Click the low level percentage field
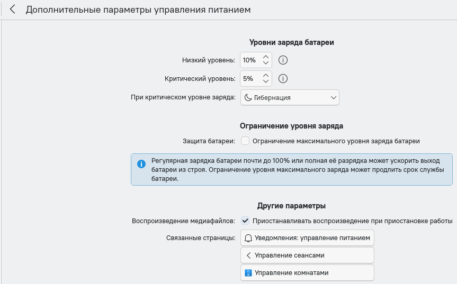This screenshot has height=284, width=457. pos(249,60)
